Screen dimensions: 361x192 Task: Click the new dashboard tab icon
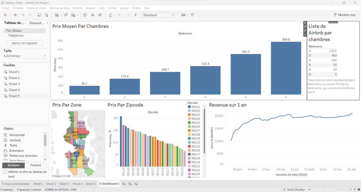pyautogui.click(x=130, y=184)
